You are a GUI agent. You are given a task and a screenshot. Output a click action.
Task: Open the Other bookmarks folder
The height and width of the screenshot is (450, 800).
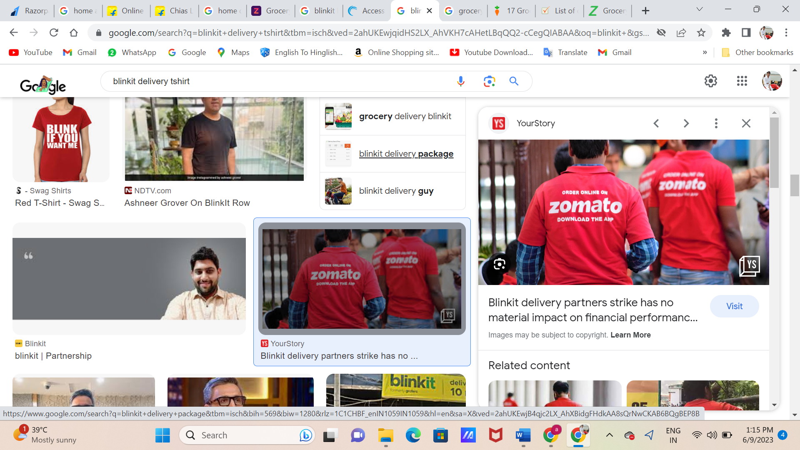[757, 52]
